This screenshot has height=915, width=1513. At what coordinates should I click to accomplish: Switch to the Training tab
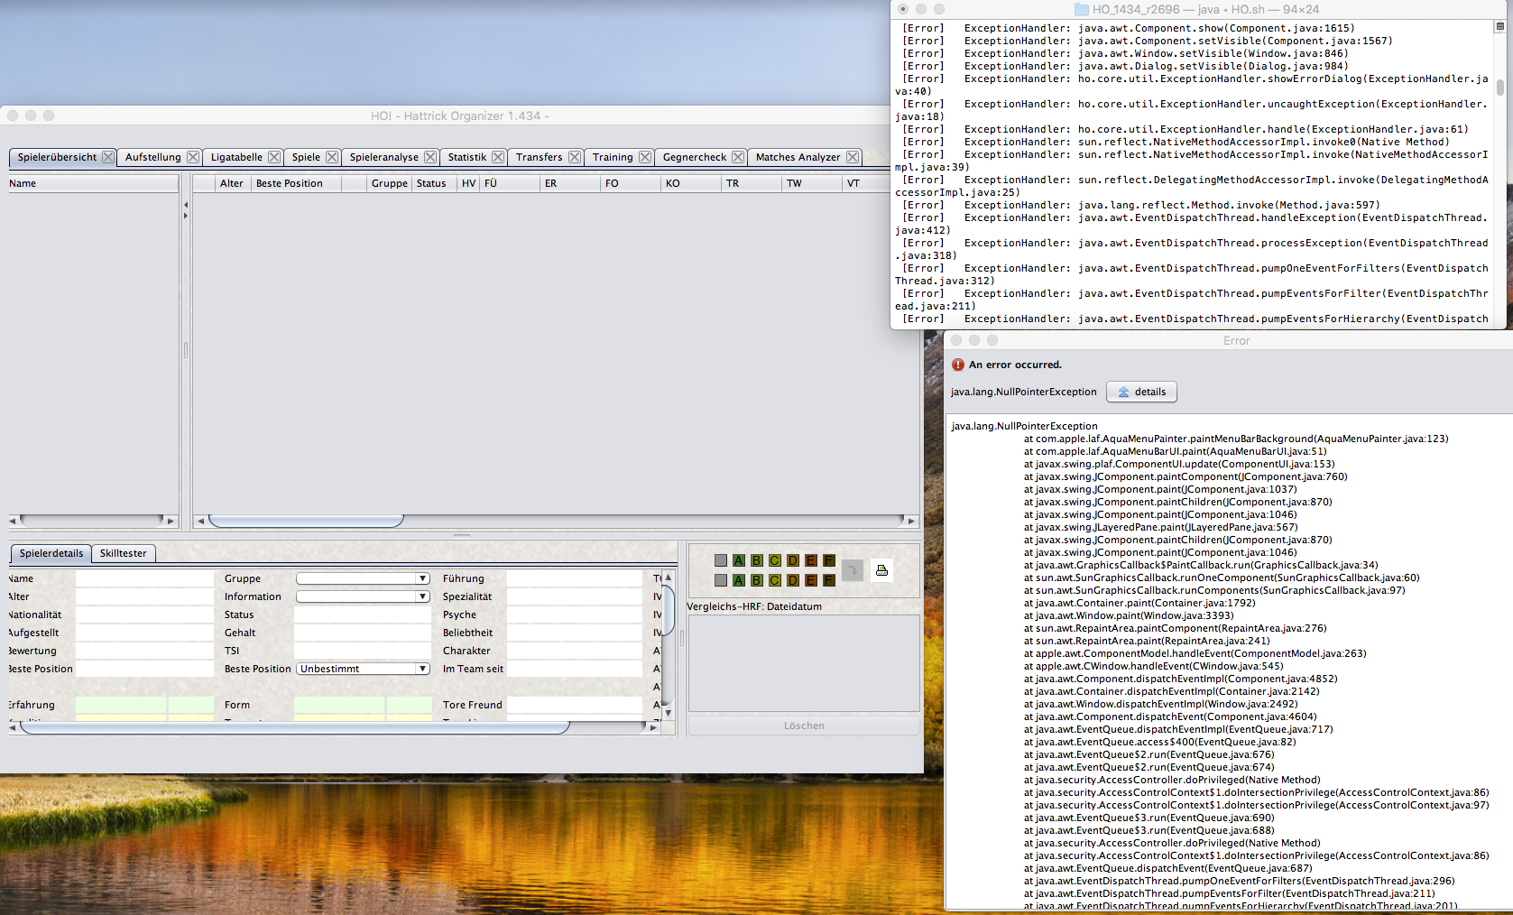tap(613, 157)
